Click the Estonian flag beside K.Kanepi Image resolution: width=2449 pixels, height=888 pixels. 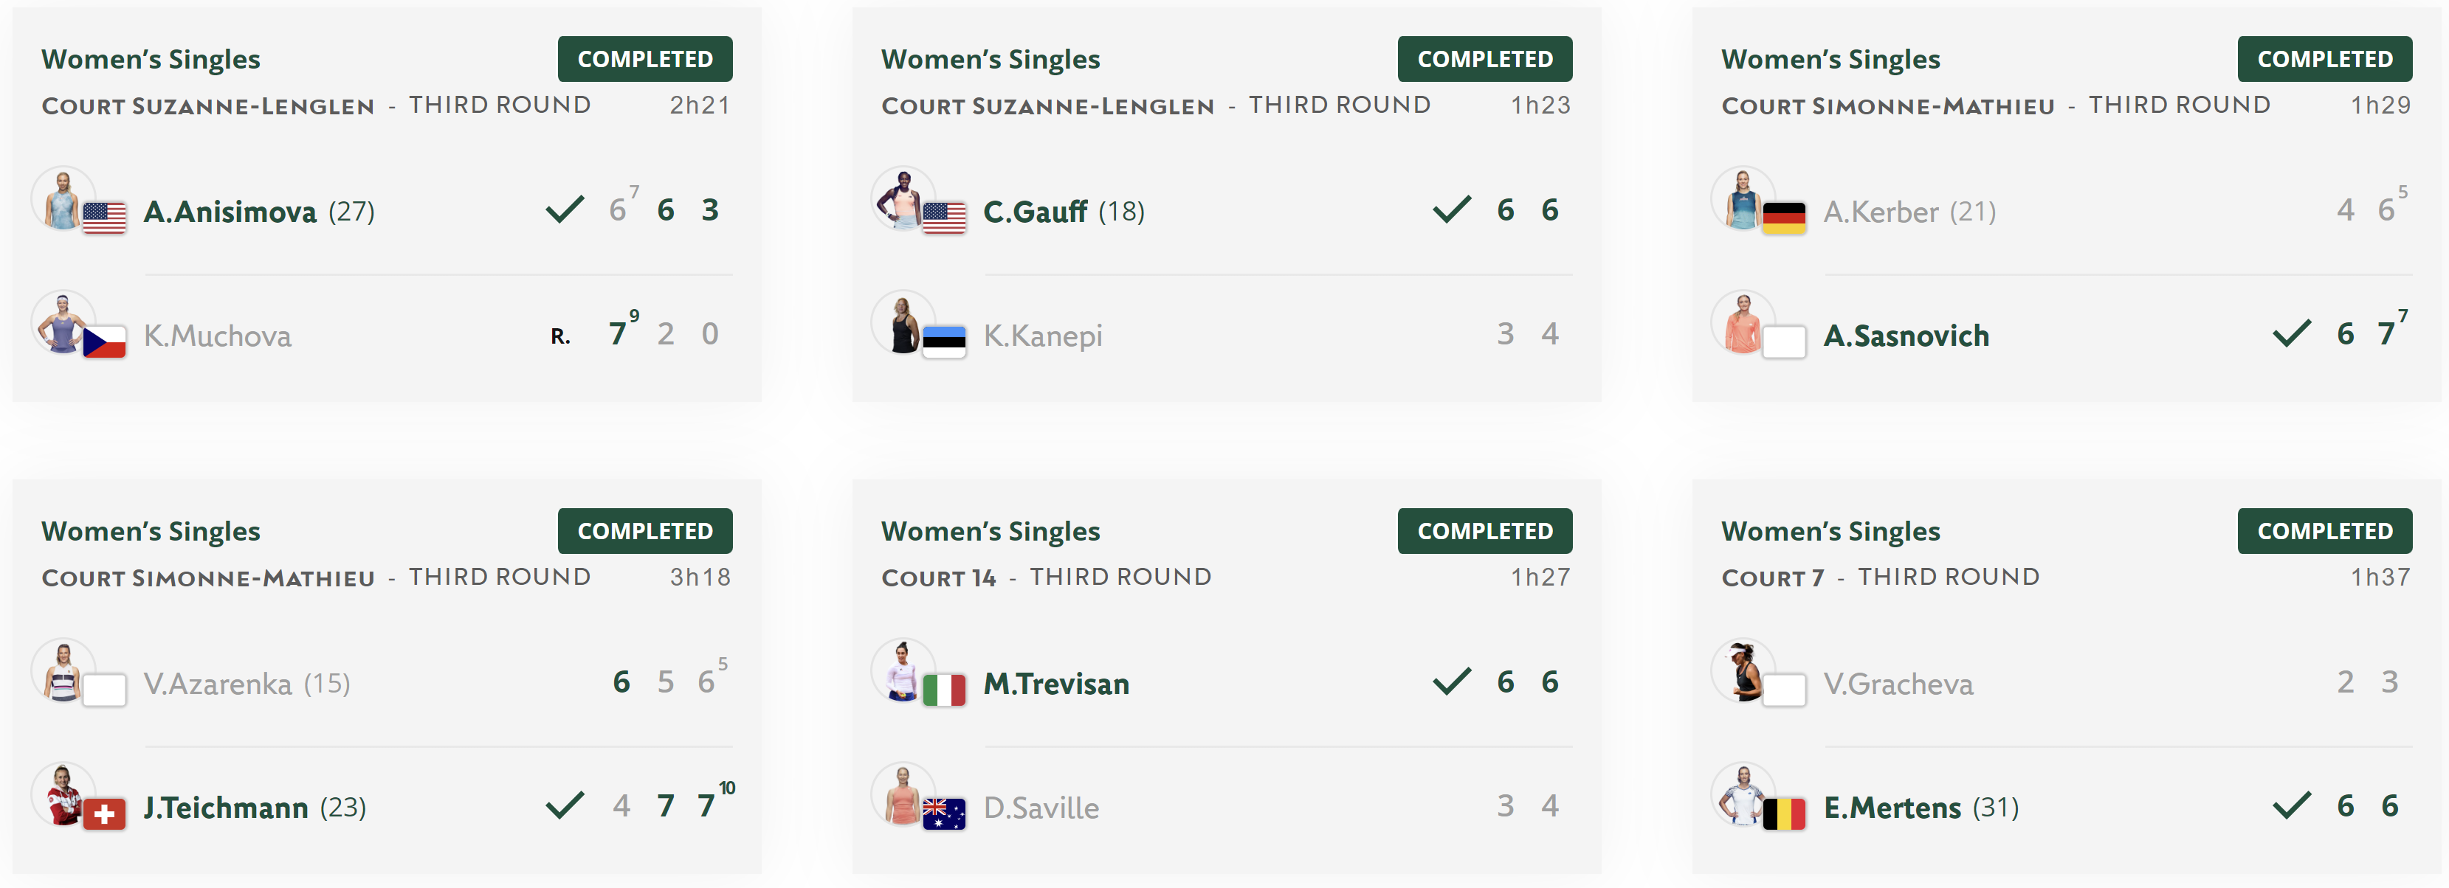[944, 342]
